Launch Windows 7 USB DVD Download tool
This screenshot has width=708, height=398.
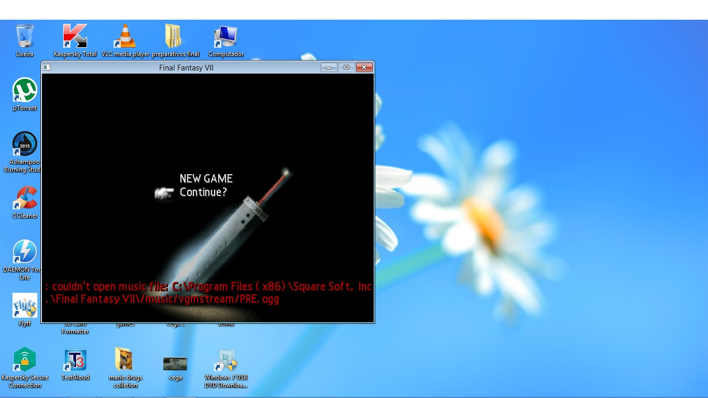(226, 368)
